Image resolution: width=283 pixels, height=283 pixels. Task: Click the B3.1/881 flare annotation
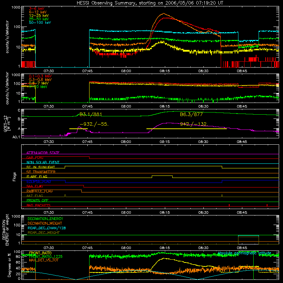(x=91, y=114)
